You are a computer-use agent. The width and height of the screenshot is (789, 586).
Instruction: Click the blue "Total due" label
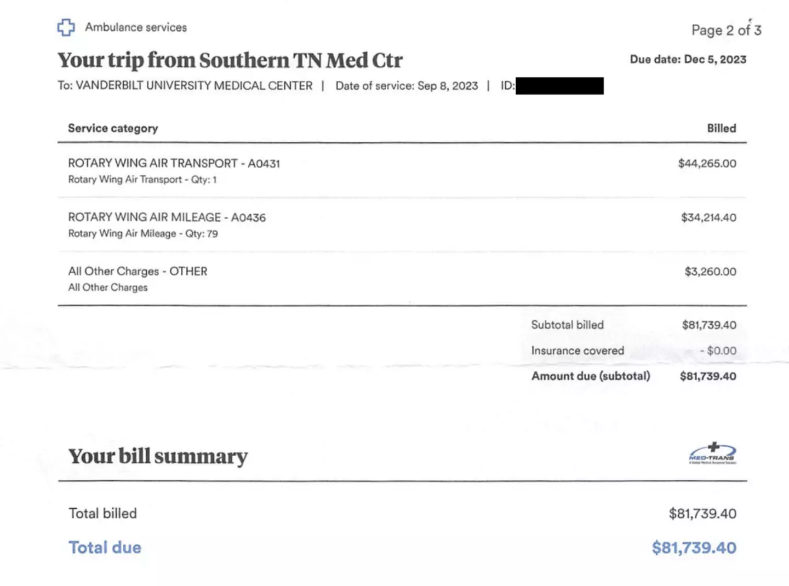pyautogui.click(x=105, y=547)
